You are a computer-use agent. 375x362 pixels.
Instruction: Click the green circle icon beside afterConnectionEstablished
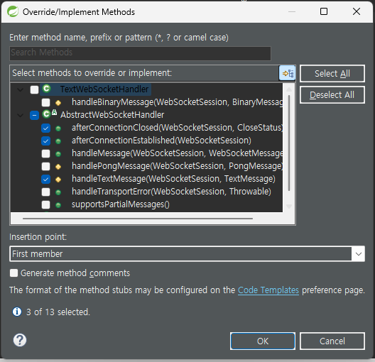point(58,141)
